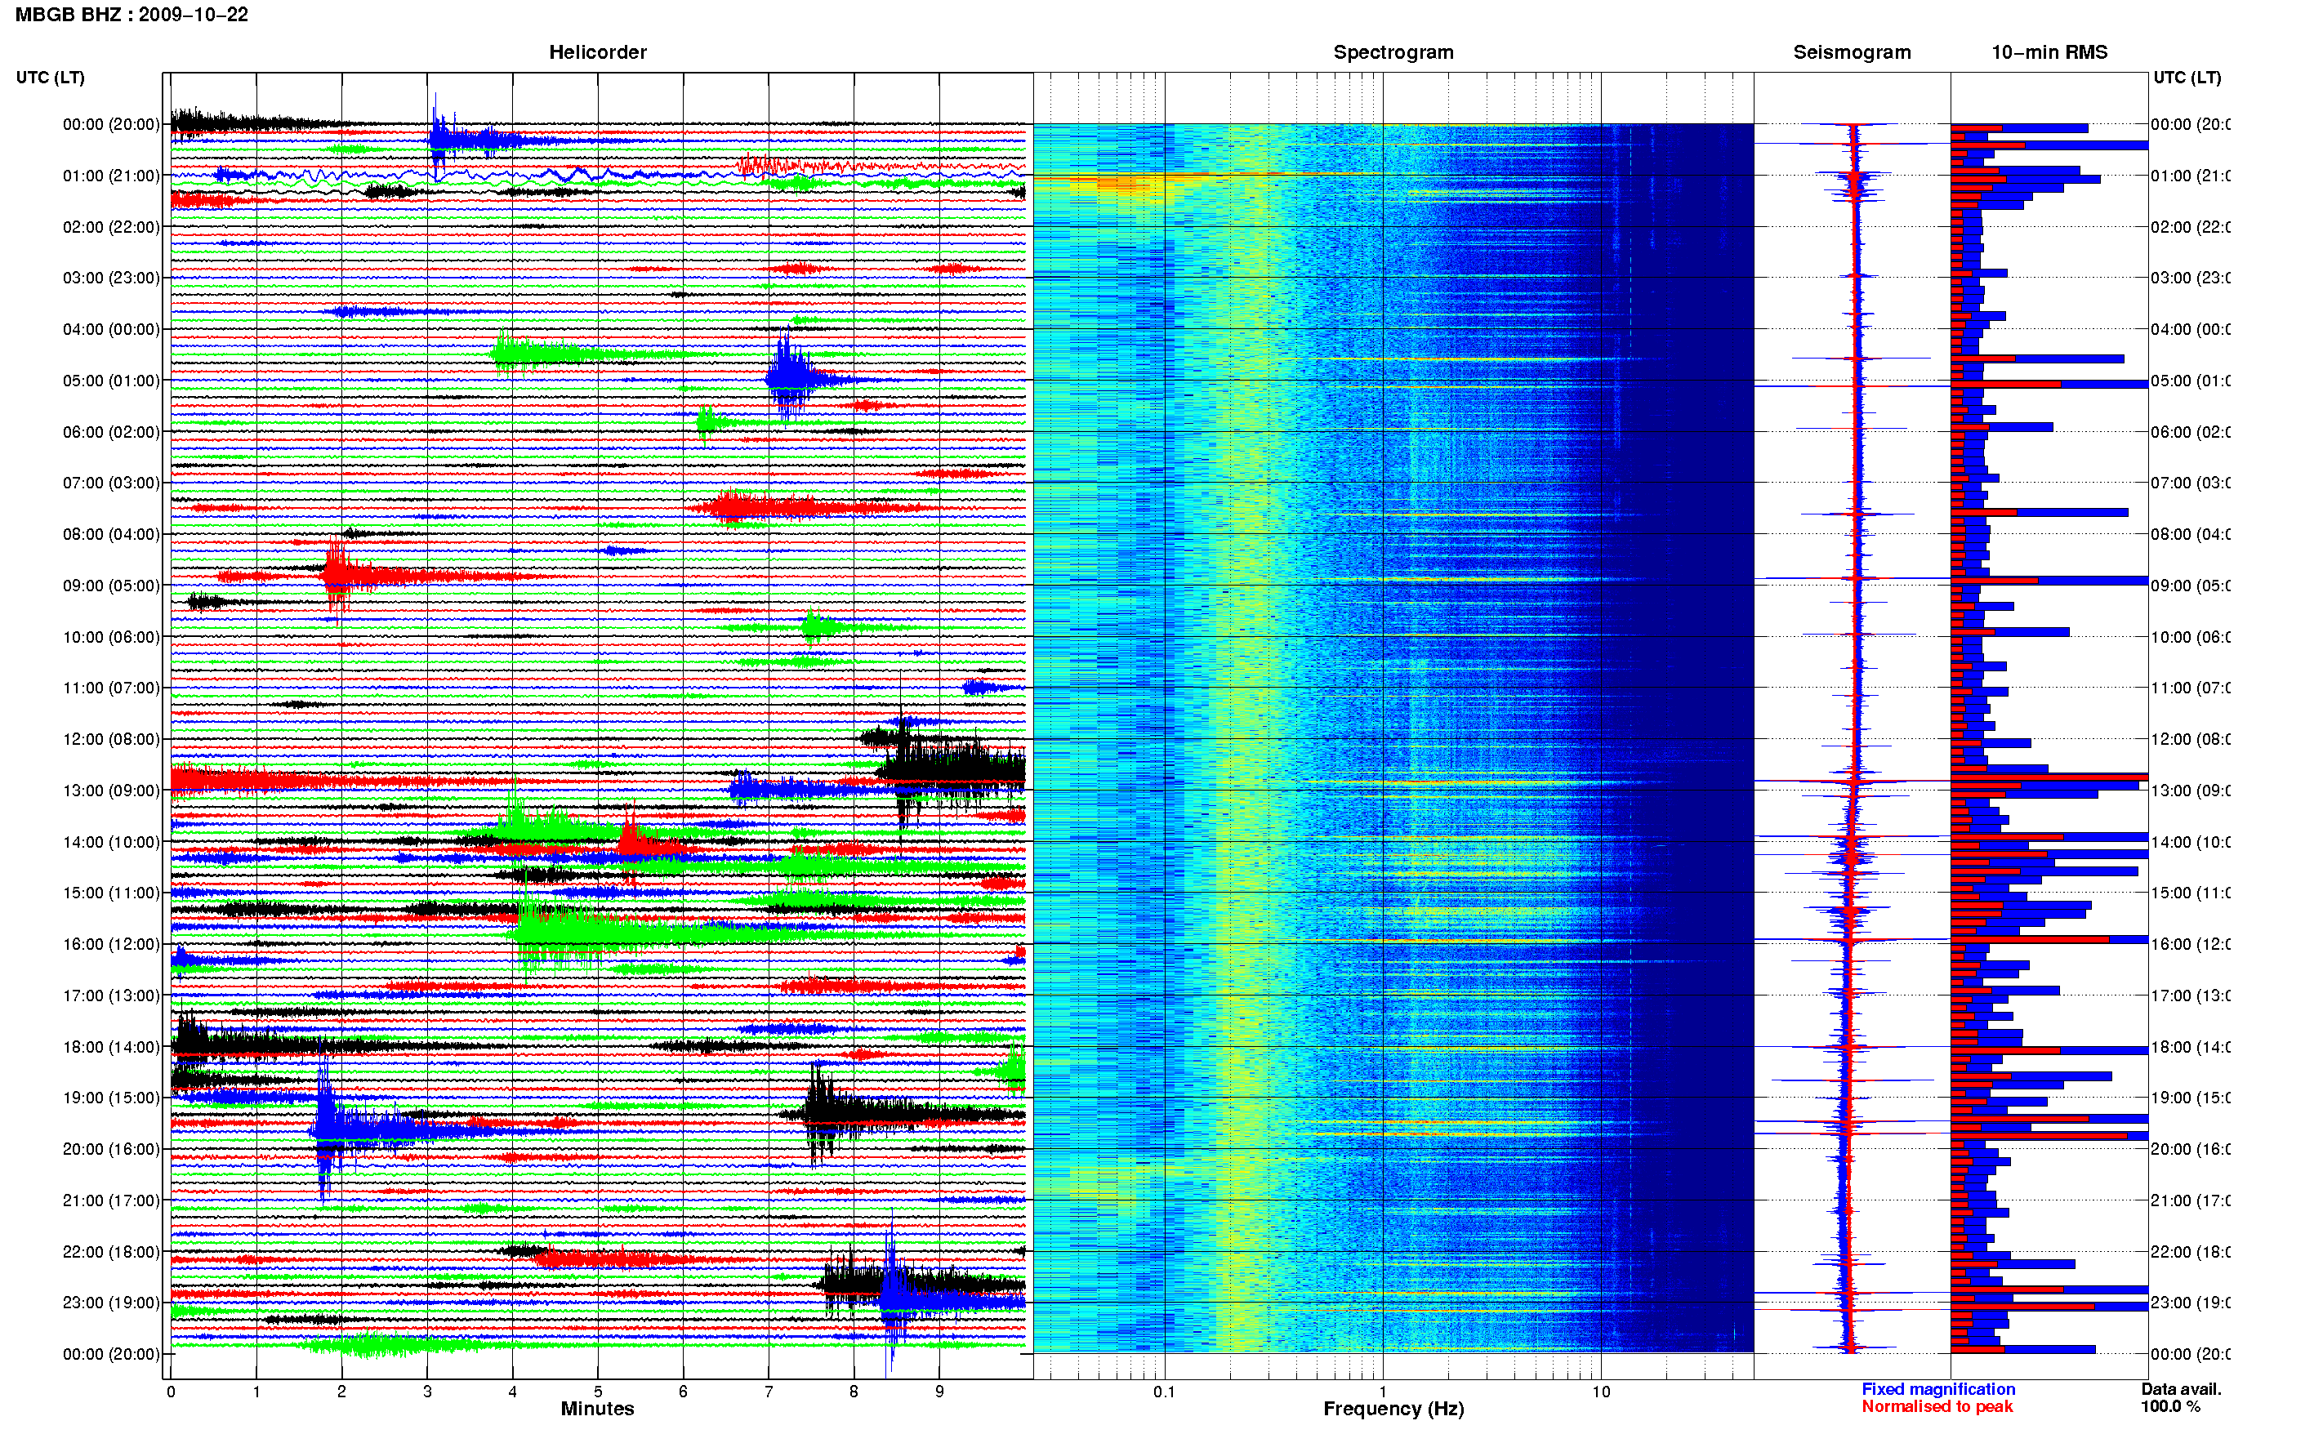Click the left 21:00 (17:00) time label
Viewport: 2323px width, 1452px height.
coord(111,1200)
